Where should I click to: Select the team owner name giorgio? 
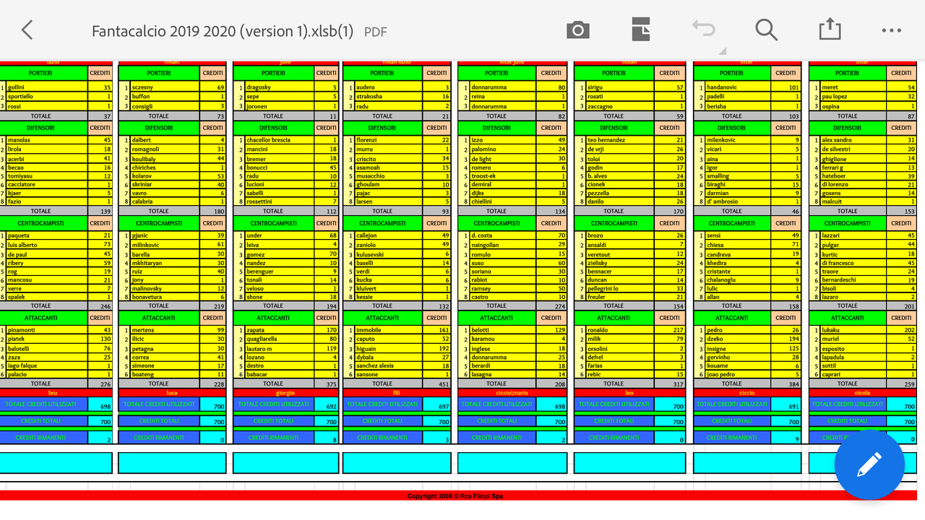point(285,393)
